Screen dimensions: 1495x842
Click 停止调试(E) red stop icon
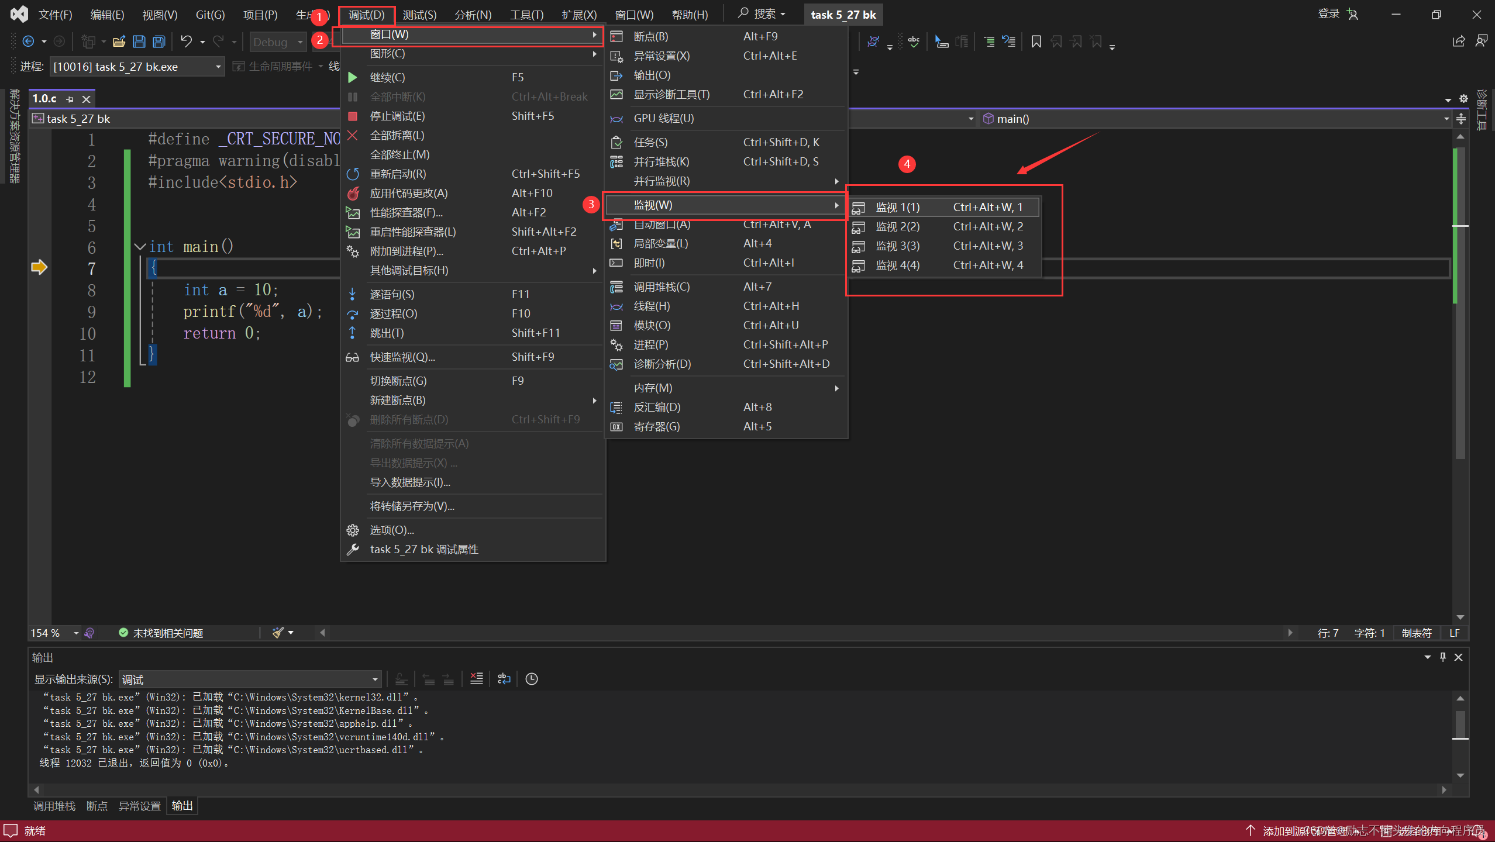pos(352,116)
